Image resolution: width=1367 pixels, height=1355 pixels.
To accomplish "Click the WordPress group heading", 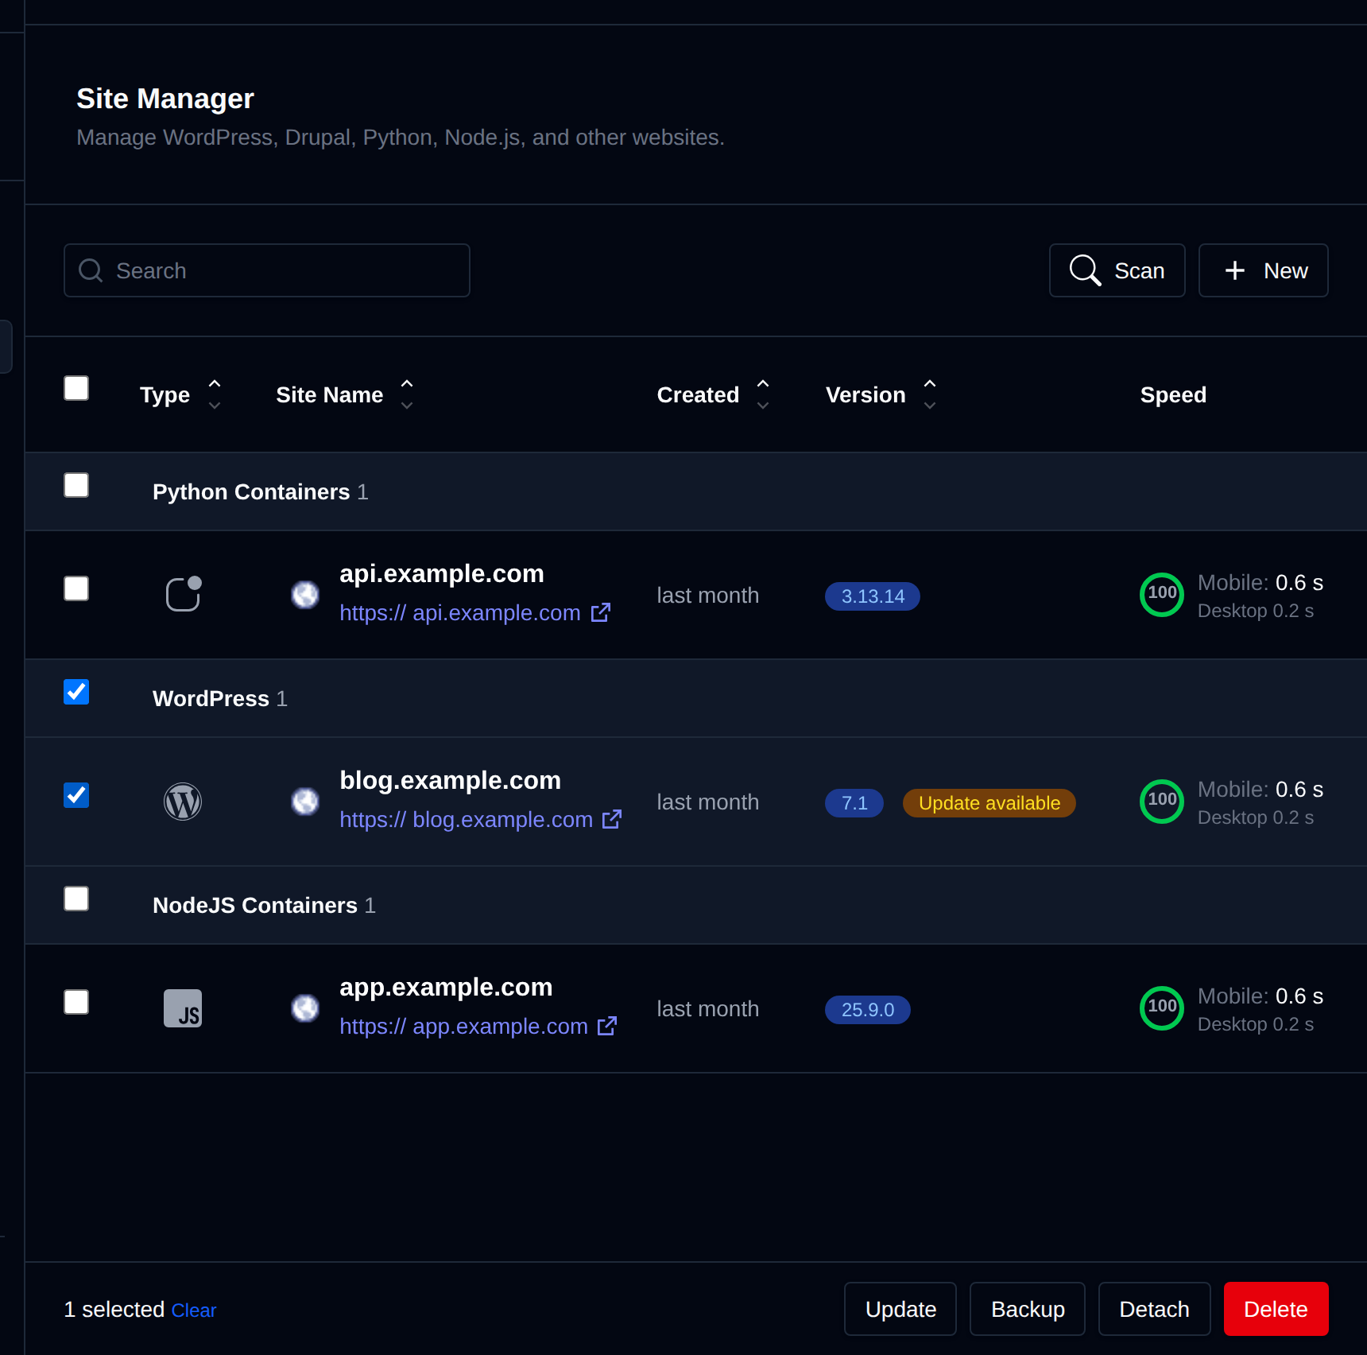I will [211, 698].
